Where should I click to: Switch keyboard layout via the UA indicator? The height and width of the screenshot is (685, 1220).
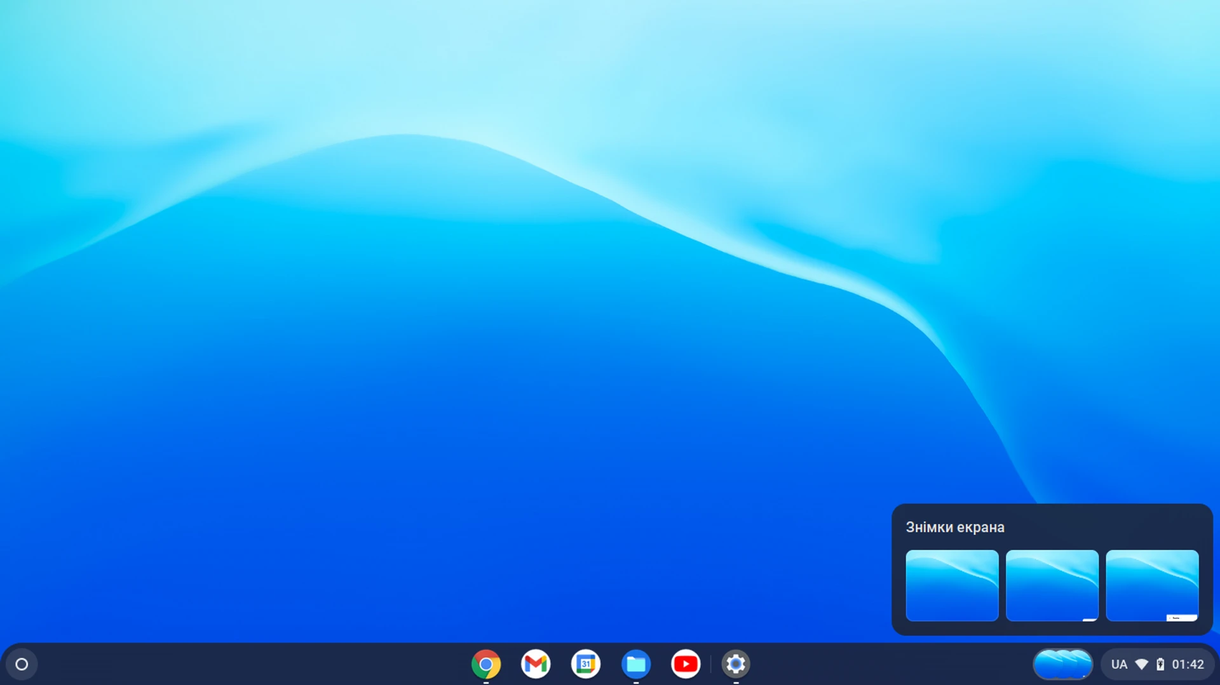click(1120, 663)
